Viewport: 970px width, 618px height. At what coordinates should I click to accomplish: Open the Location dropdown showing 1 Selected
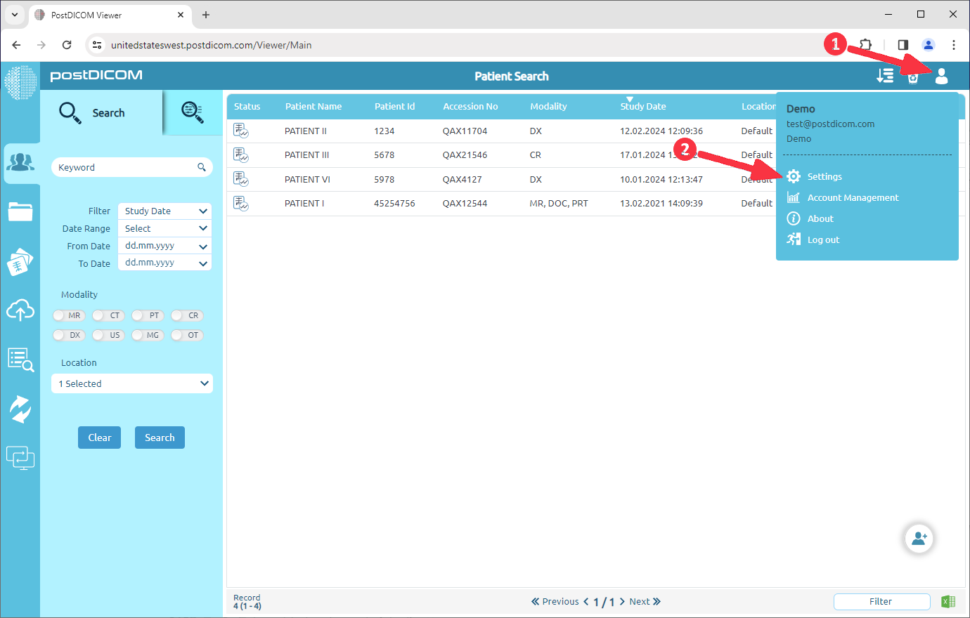pos(131,383)
